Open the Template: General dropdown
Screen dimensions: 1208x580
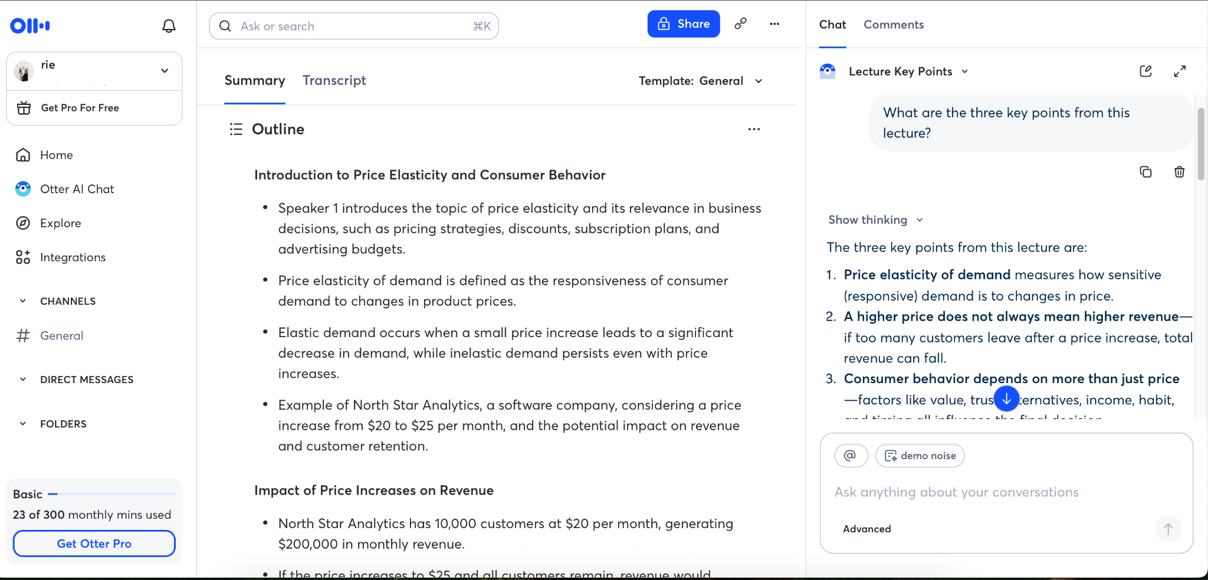click(x=701, y=81)
